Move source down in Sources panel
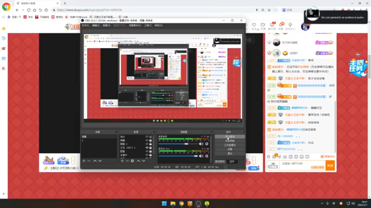 pyautogui.click(x=144, y=161)
